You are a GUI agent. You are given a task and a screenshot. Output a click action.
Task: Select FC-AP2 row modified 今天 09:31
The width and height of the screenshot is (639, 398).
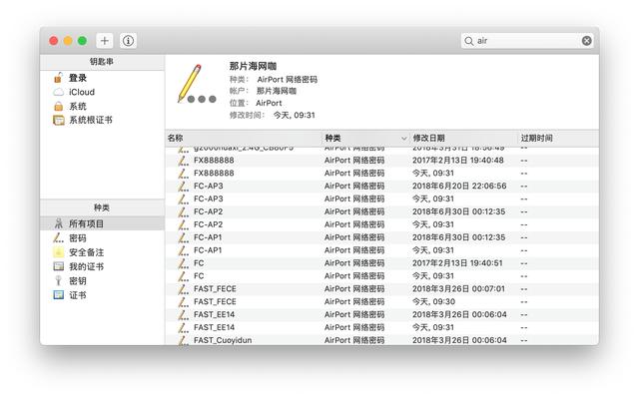click(381, 224)
